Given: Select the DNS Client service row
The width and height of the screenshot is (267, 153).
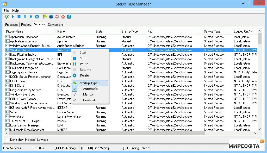Looking at the screenshot, I should pos(131,86).
